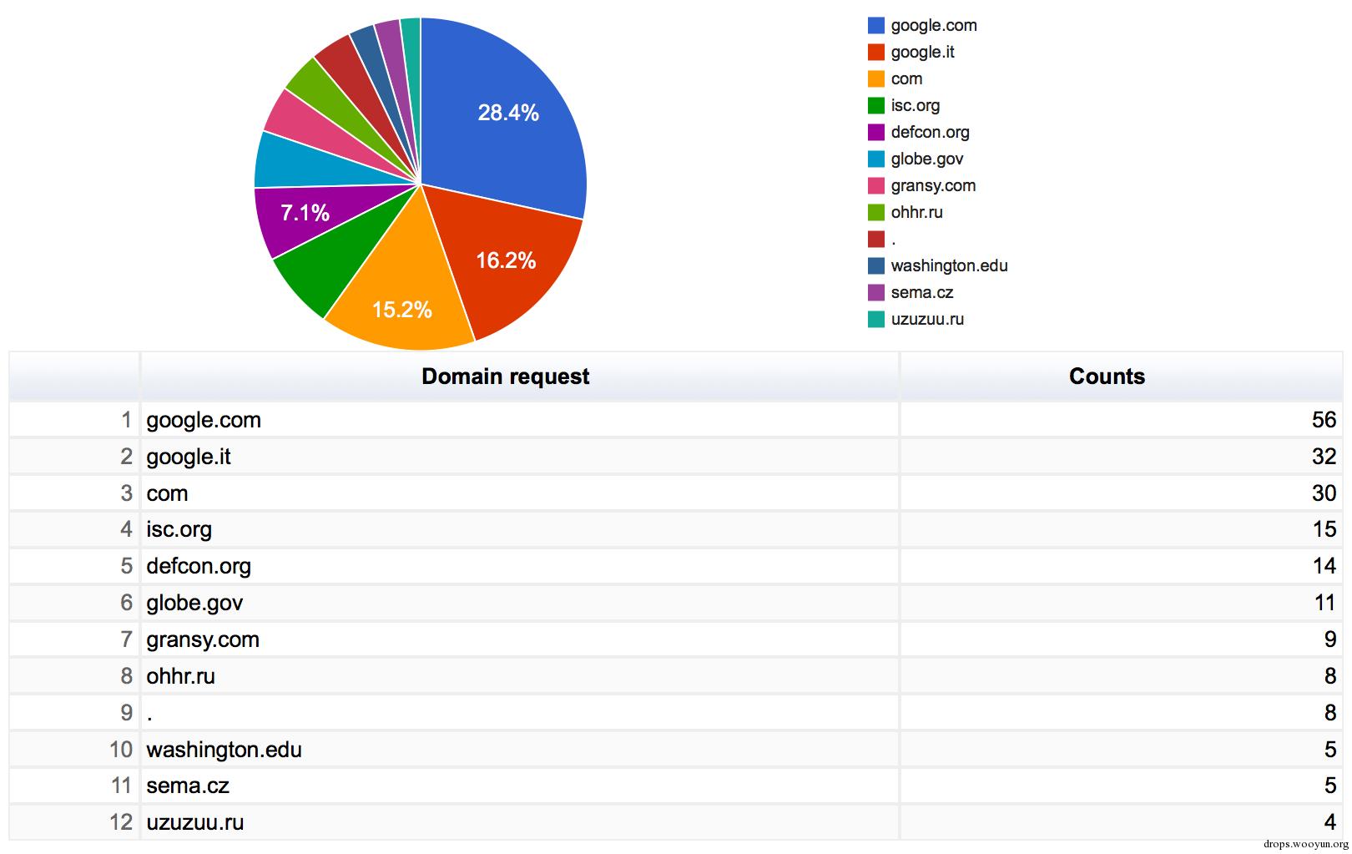Viewport: 1352px width, 854px height.
Task: Click count 32 for google.it
Action: click(x=1324, y=457)
